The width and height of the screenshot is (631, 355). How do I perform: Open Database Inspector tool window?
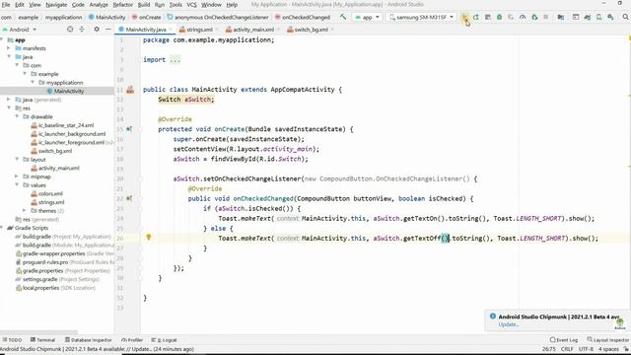tap(89, 340)
